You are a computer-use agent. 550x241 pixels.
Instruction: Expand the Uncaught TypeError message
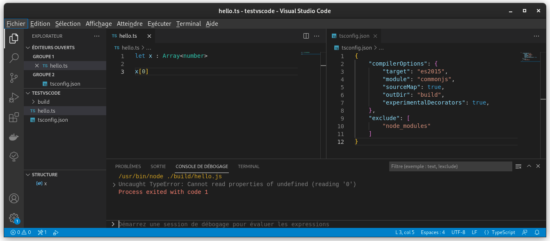pyautogui.click(x=114, y=185)
